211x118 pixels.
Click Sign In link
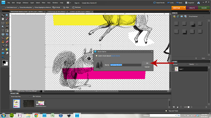point(77,3)
